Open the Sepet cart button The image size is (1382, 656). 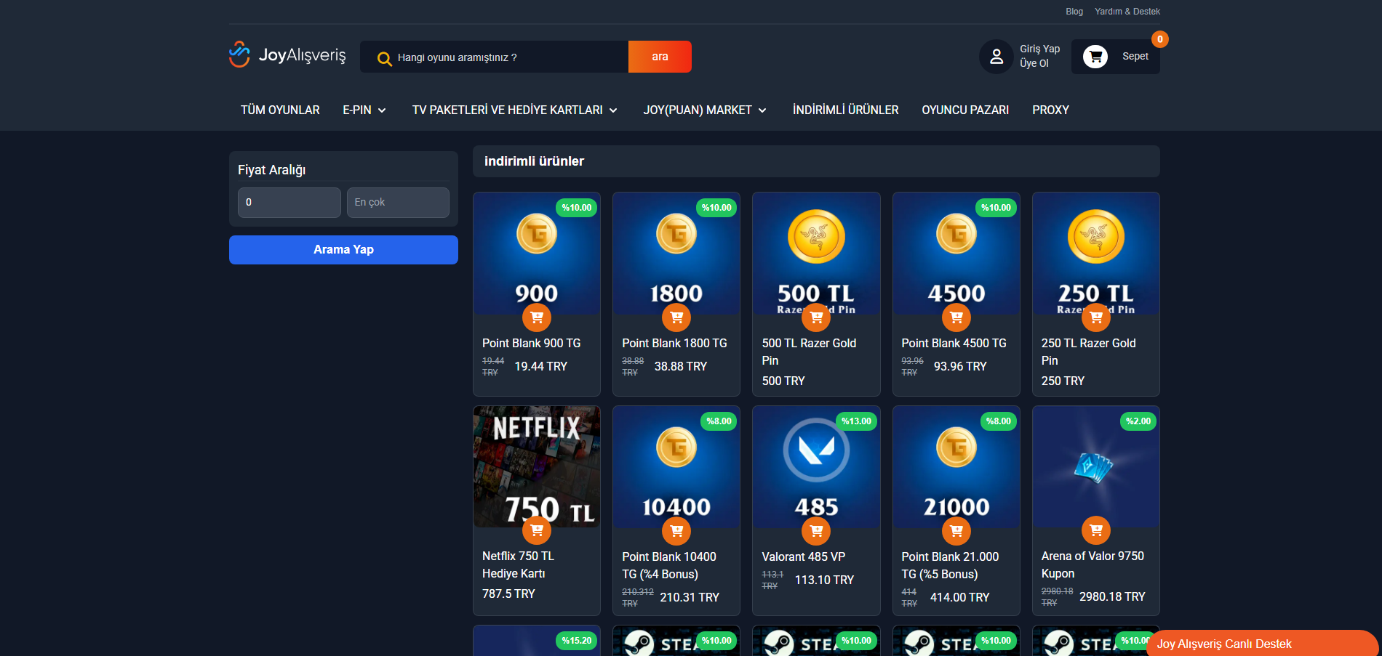tap(1116, 57)
